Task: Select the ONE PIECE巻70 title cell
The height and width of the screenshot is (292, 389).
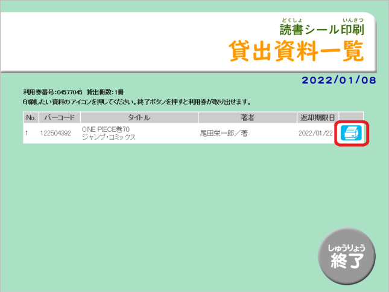Action: (x=139, y=134)
